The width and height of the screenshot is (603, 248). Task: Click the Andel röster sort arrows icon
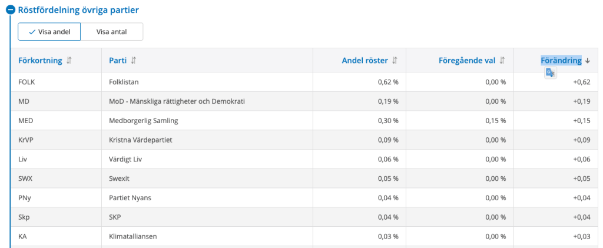pos(395,60)
